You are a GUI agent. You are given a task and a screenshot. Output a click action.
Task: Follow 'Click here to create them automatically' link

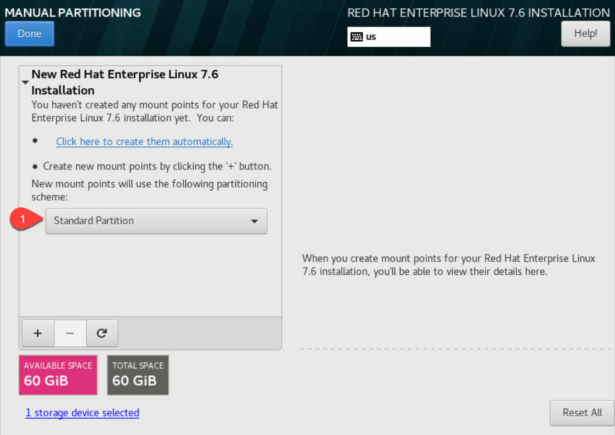pos(144,142)
